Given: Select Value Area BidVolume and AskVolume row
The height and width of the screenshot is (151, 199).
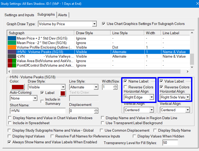Looking at the screenshot, I should point(45,61).
